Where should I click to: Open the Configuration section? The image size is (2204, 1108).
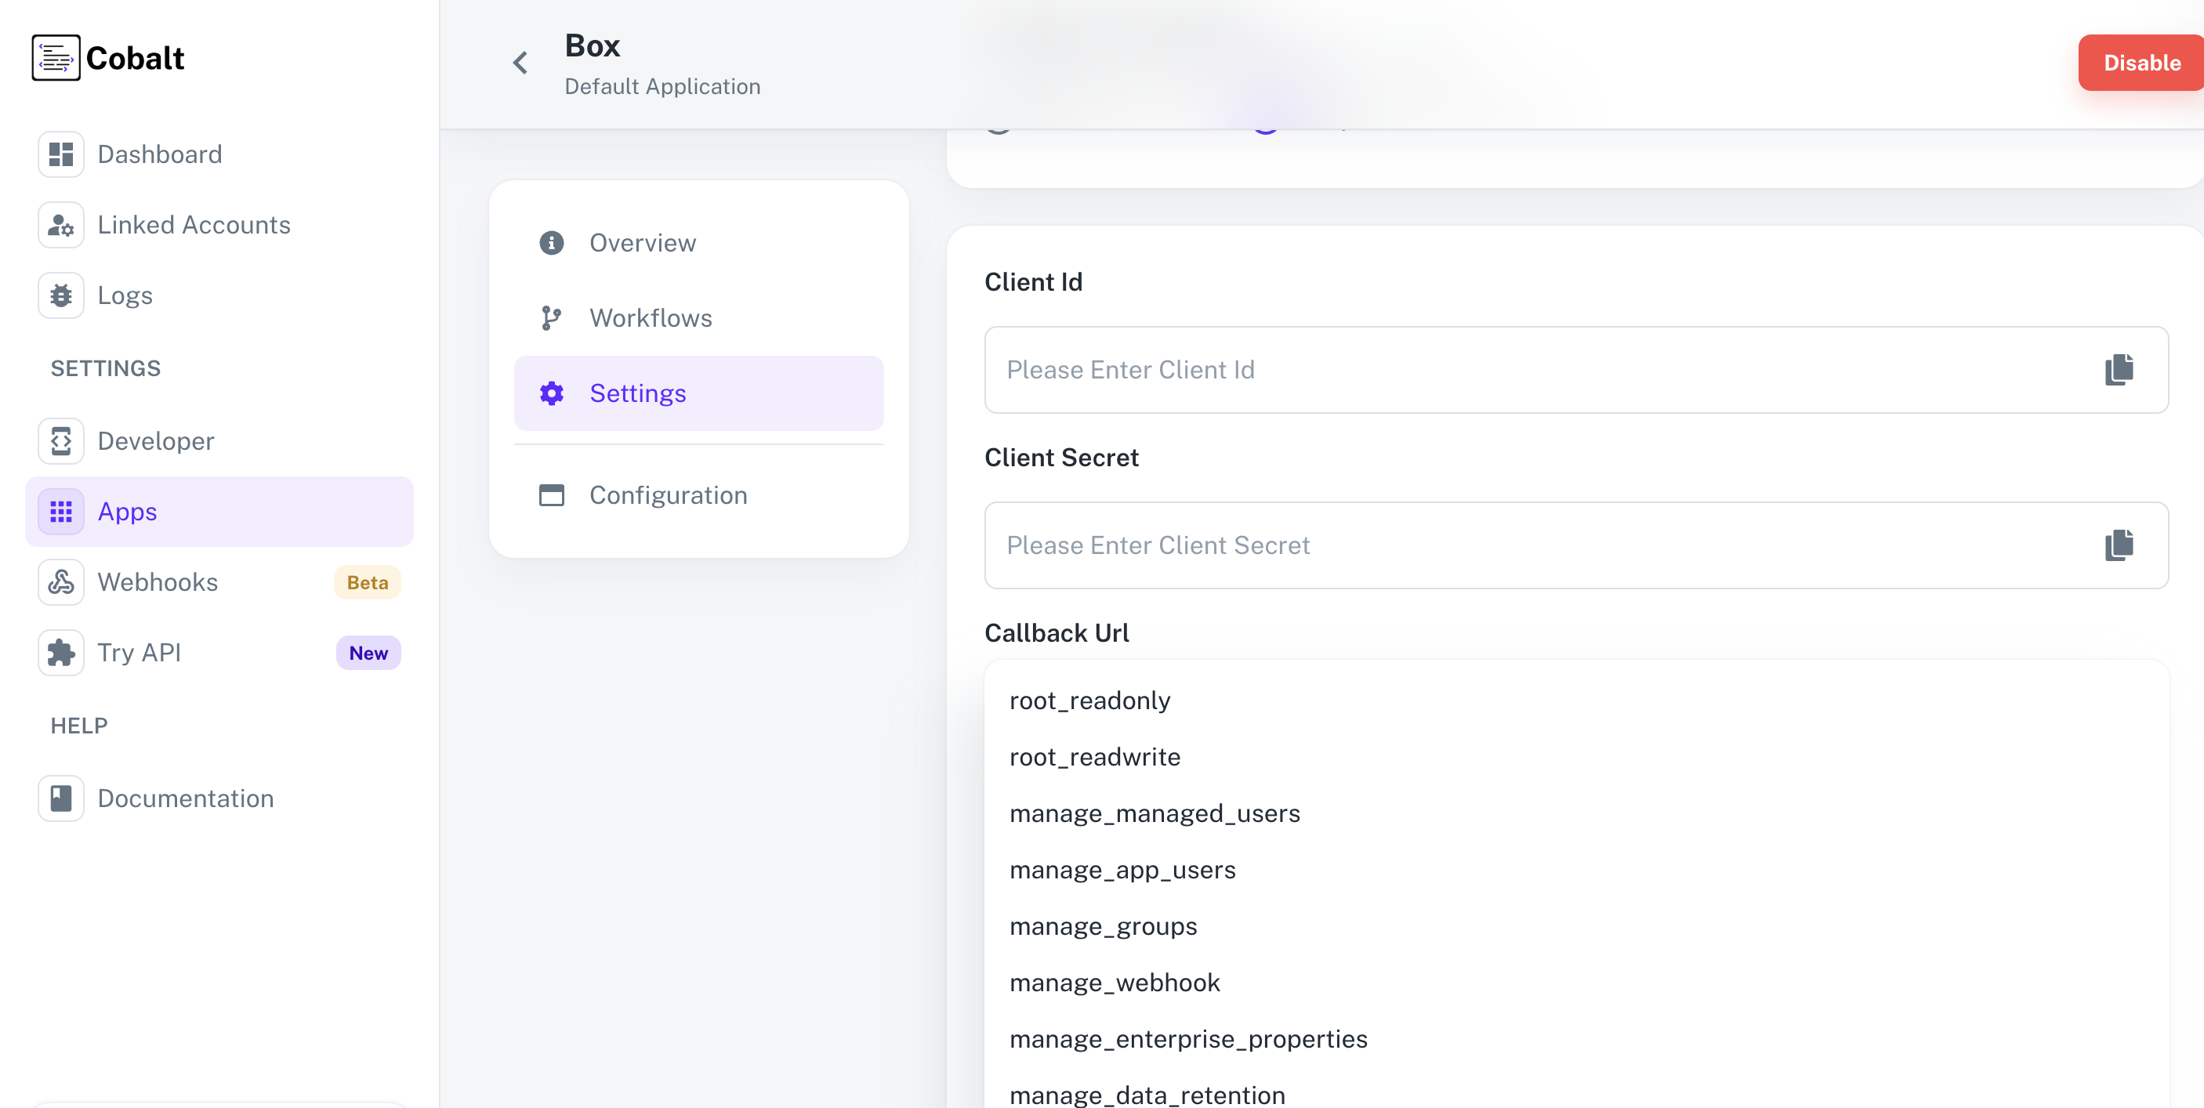(x=667, y=495)
